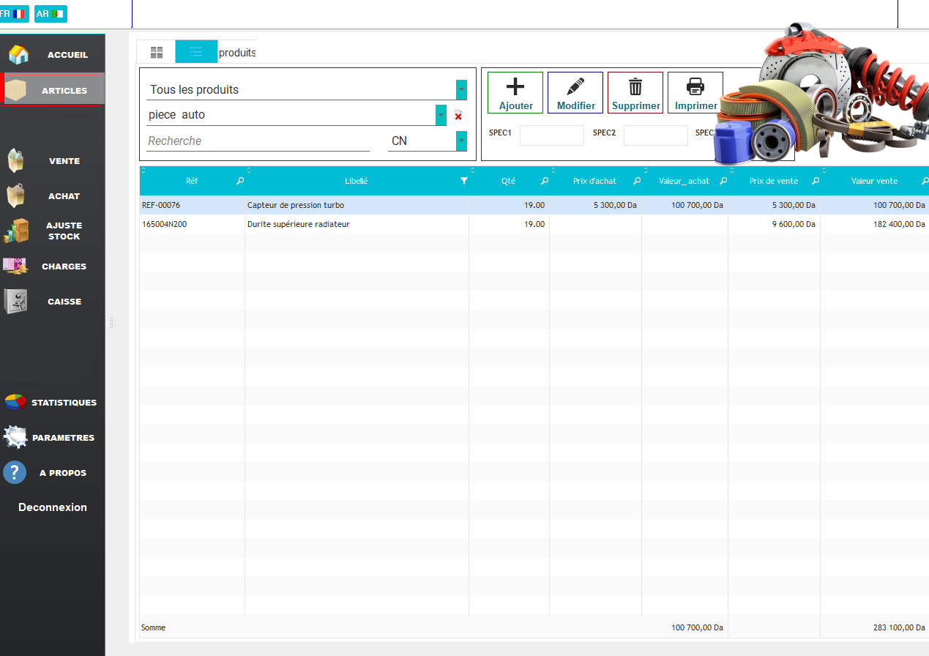Click the trash Supprimer button
Screen dimensions: 929x656
tap(635, 92)
